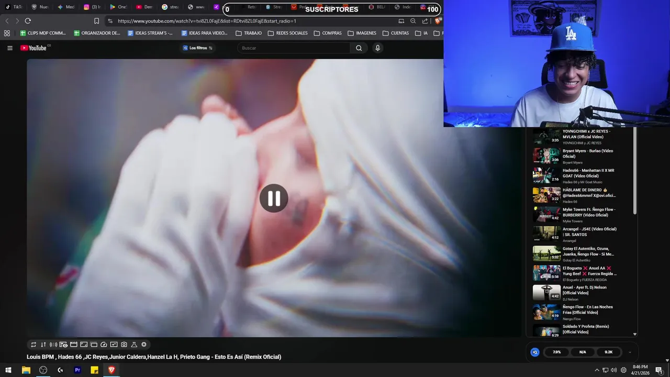The width and height of the screenshot is (670, 377).
Task: Click the dashed-top window icon under video
Action: pyautogui.click(x=94, y=345)
